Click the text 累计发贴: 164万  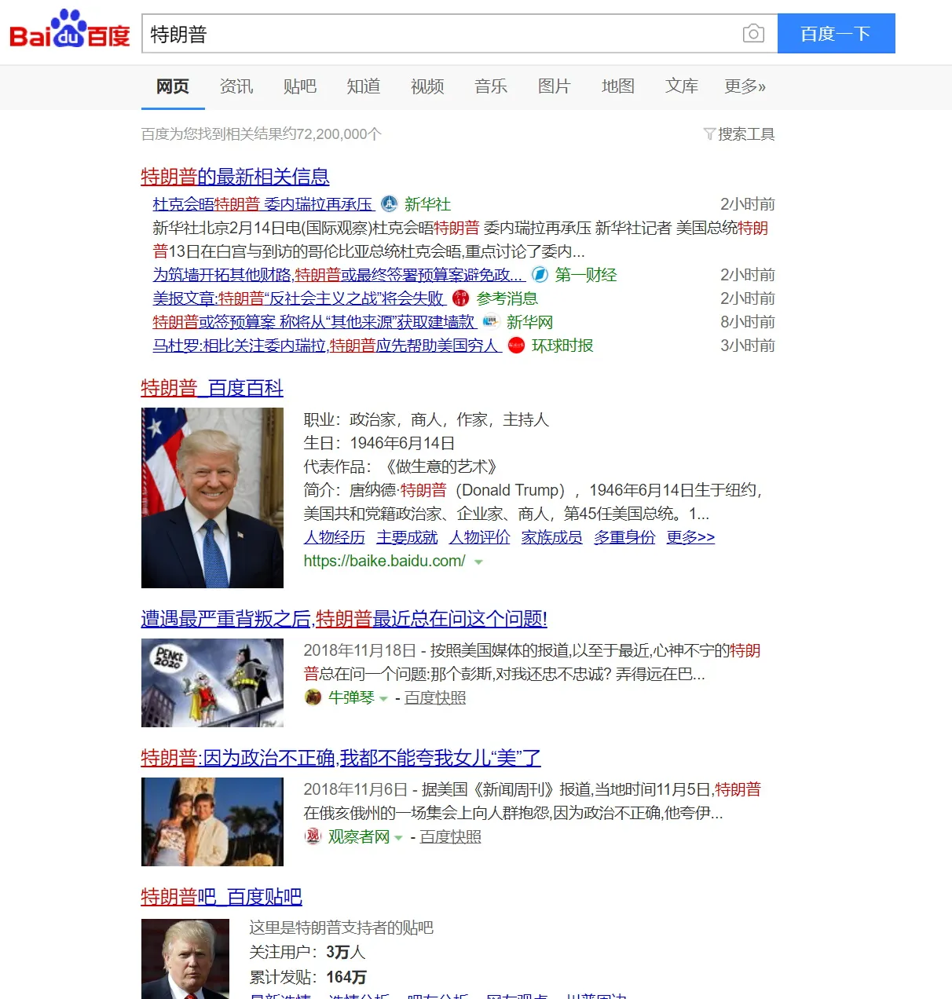coord(308,977)
